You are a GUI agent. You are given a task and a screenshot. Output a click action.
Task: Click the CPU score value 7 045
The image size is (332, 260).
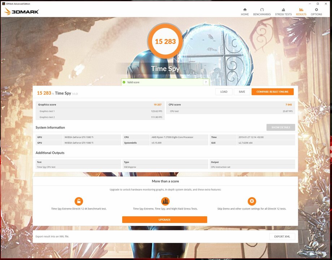(289, 105)
